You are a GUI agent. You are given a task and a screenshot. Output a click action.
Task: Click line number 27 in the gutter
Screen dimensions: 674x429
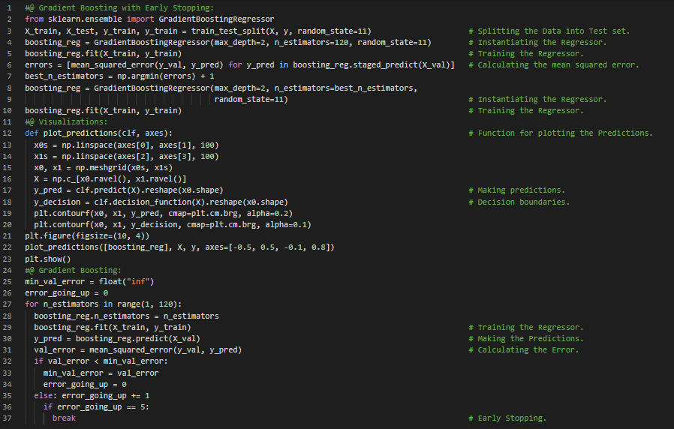tap(7, 304)
